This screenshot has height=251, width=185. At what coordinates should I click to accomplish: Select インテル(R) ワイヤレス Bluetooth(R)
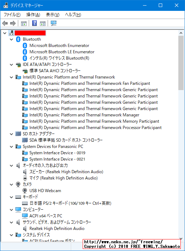pyautogui.click(x=59, y=58)
